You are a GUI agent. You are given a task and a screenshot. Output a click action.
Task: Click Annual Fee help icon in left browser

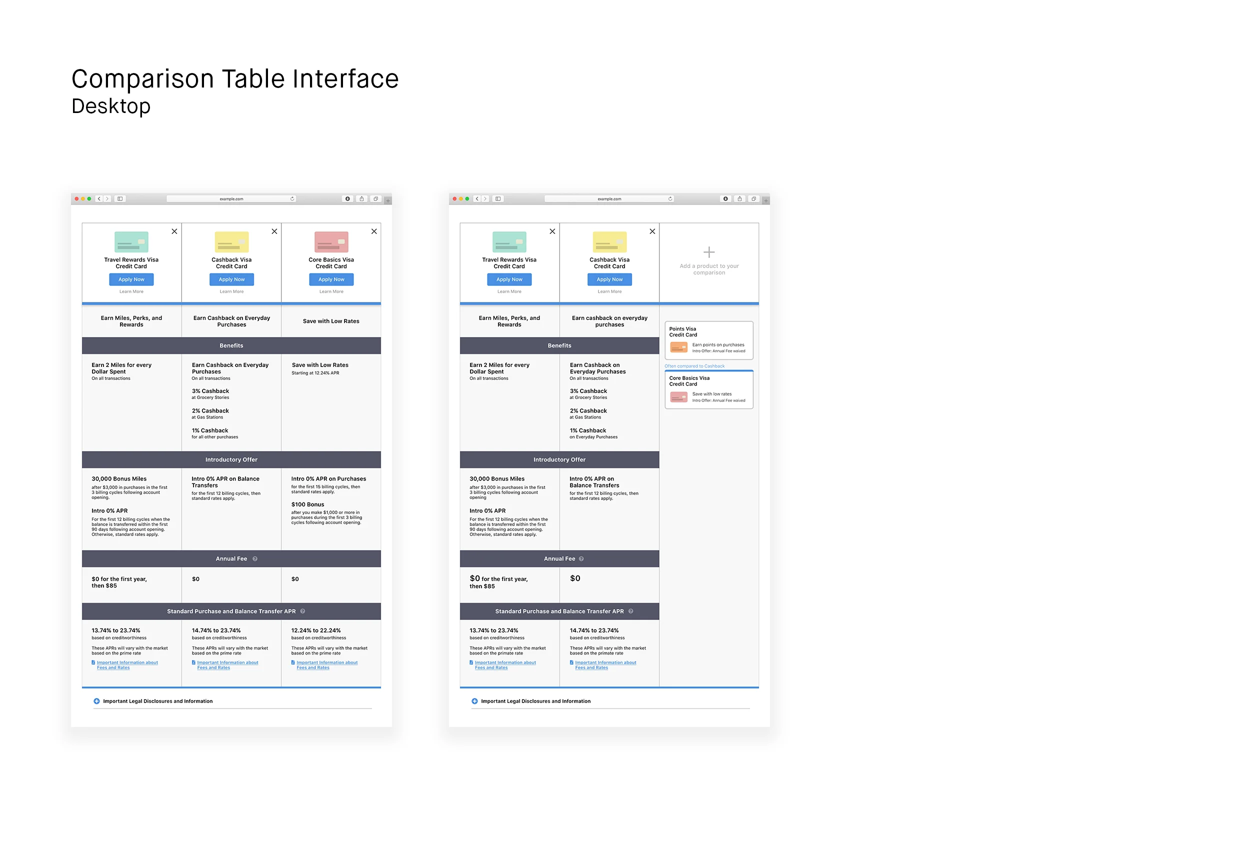255,559
